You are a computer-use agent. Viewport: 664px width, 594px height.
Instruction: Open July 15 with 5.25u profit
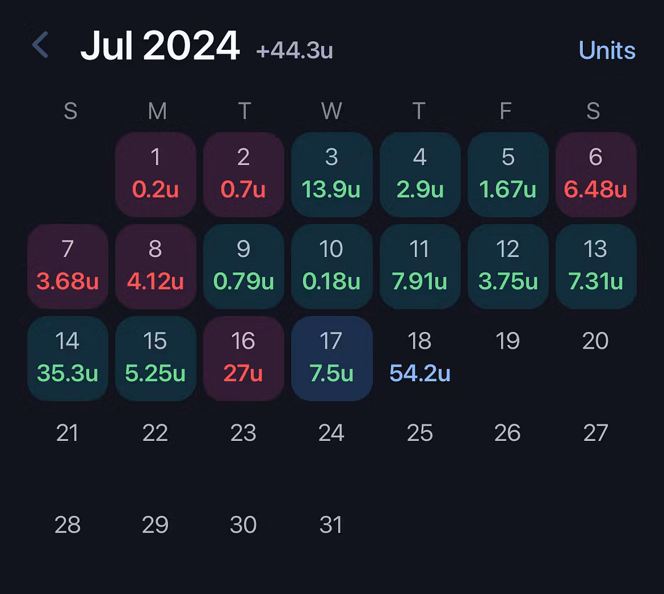pos(156,358)
